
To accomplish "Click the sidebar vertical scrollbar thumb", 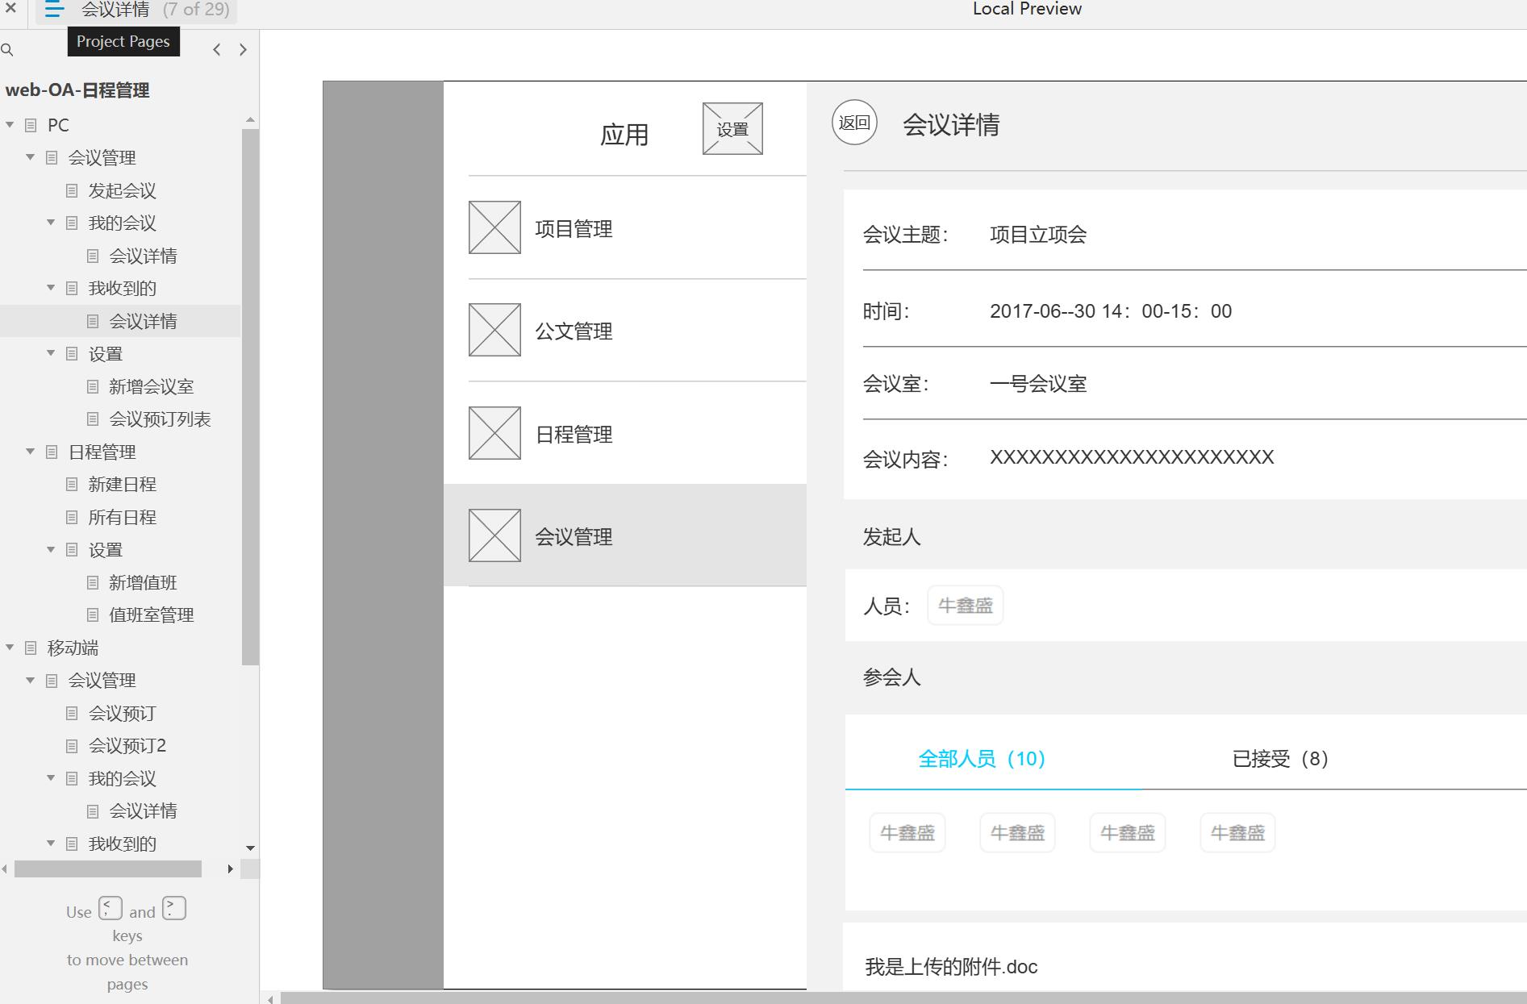I will [250, 397].
